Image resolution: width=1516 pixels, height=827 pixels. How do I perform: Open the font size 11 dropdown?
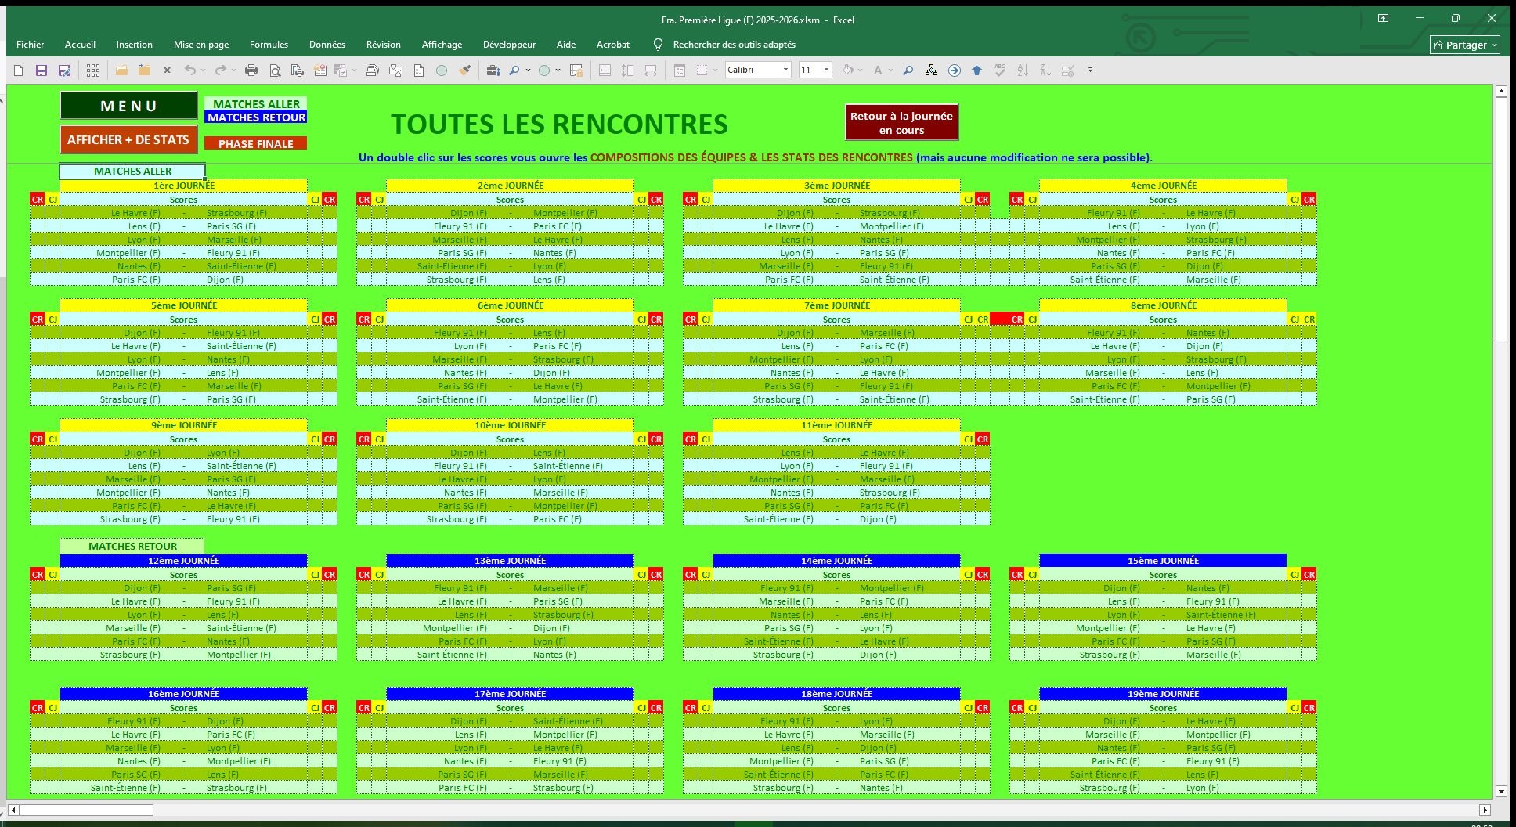tap(825, 70)
